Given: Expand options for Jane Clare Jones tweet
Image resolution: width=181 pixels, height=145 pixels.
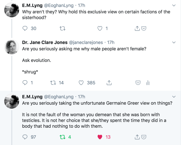Looking at the screenshot, I should pyautogui.click(x=174, y=42).
